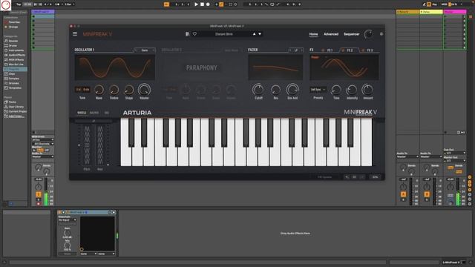Toggle FX 2 power button
The height and width of the screenshot is (267, 475).
(343, 50)
